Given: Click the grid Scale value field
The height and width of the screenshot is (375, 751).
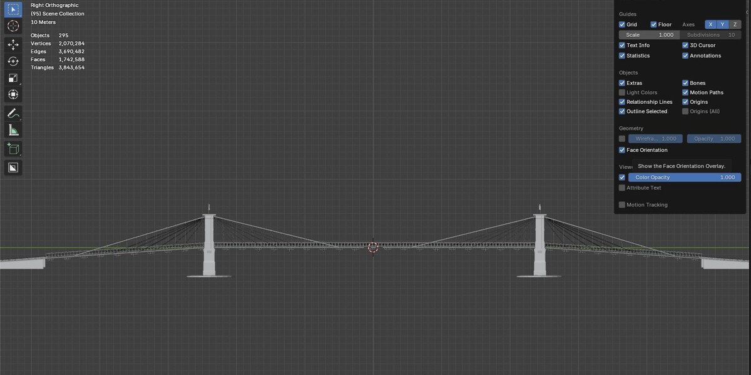Looking at the screenshot, I should [649, 35].
